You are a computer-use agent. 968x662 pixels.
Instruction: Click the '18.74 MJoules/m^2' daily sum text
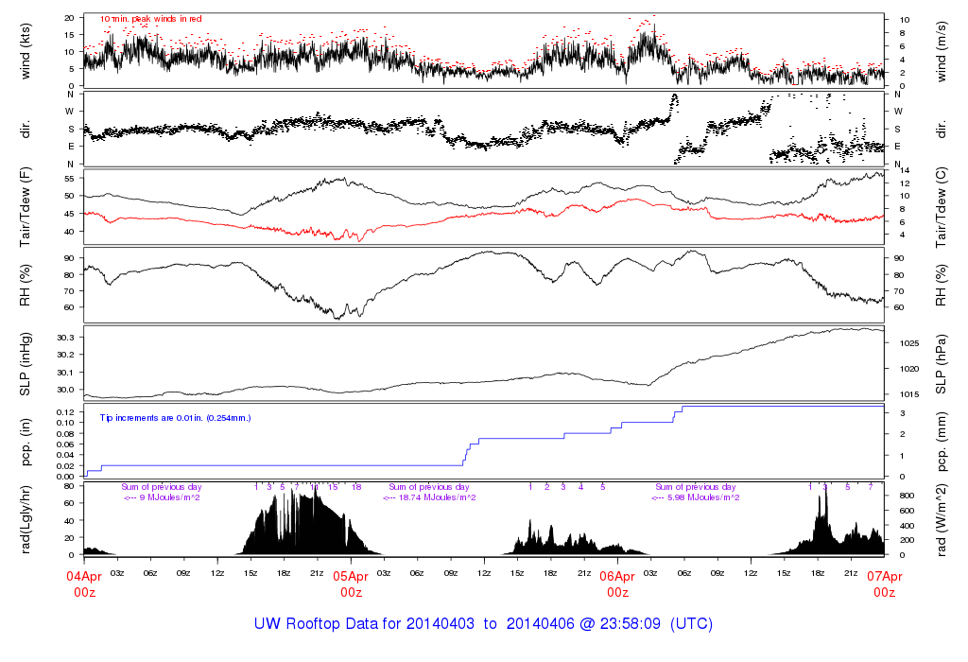pyautogui.click(x=437, y=497)
